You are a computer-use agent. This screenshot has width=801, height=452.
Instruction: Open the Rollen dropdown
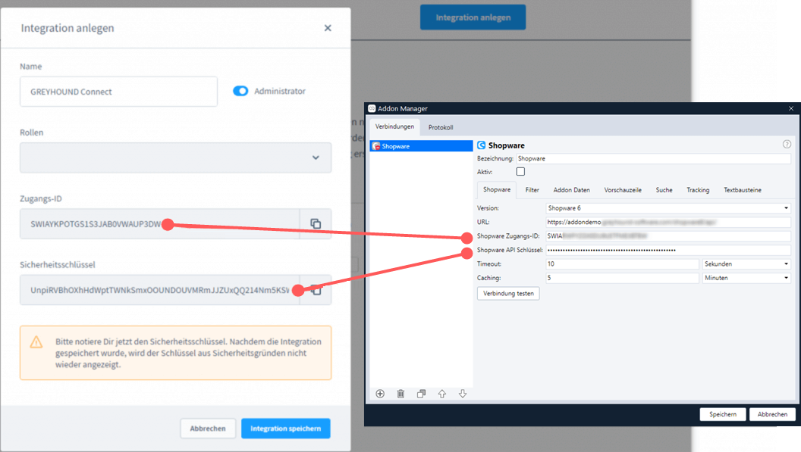point(176,157)
